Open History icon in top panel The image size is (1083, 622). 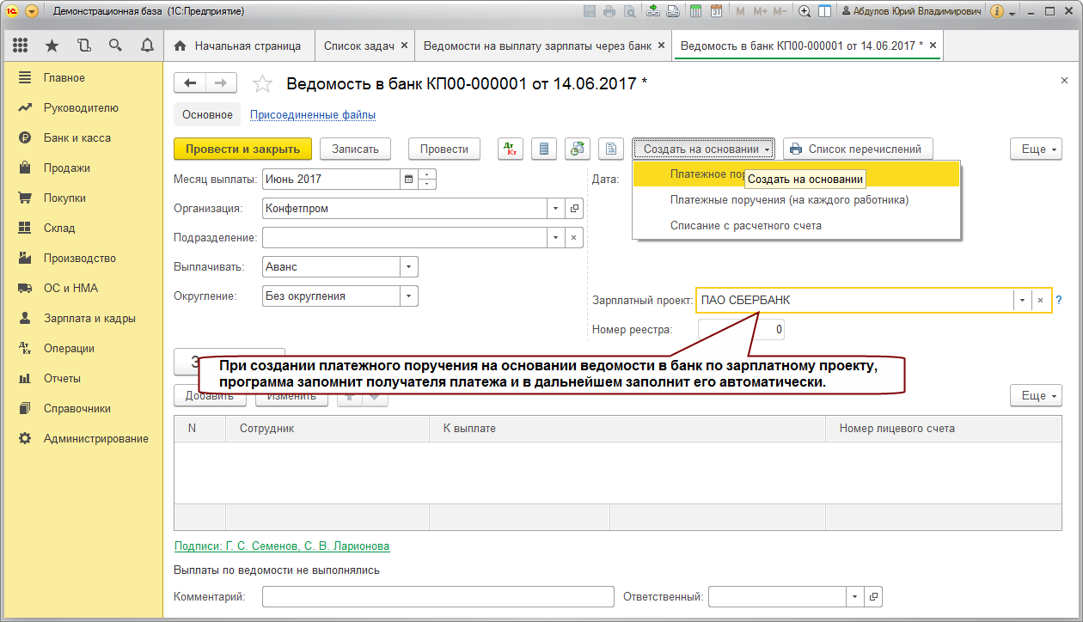(83, 46)
